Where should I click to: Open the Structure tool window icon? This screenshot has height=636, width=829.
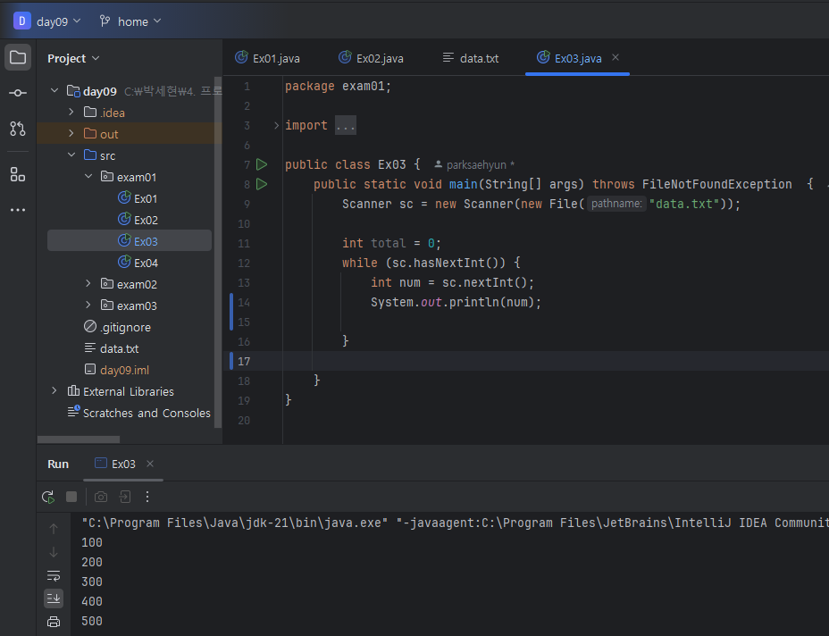point(18,174)
